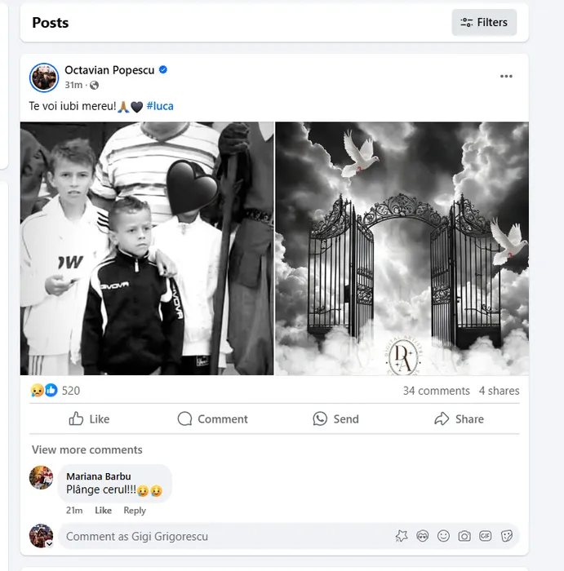Open the GIF picker in comment box

click(486, 536)
